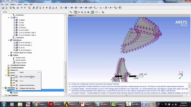191x107 pixels.
Task: Toggle R1 to R1 Periodic 2 checkbox
Action: [x=14, y=45]
